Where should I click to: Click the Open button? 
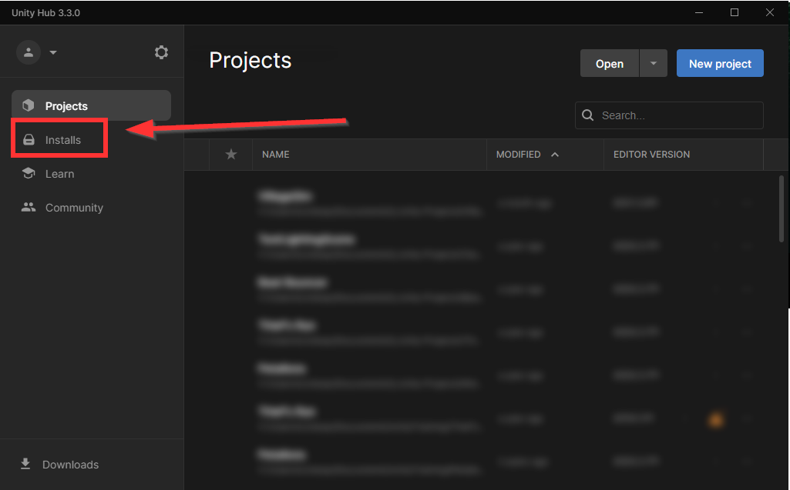pos(609,64)
